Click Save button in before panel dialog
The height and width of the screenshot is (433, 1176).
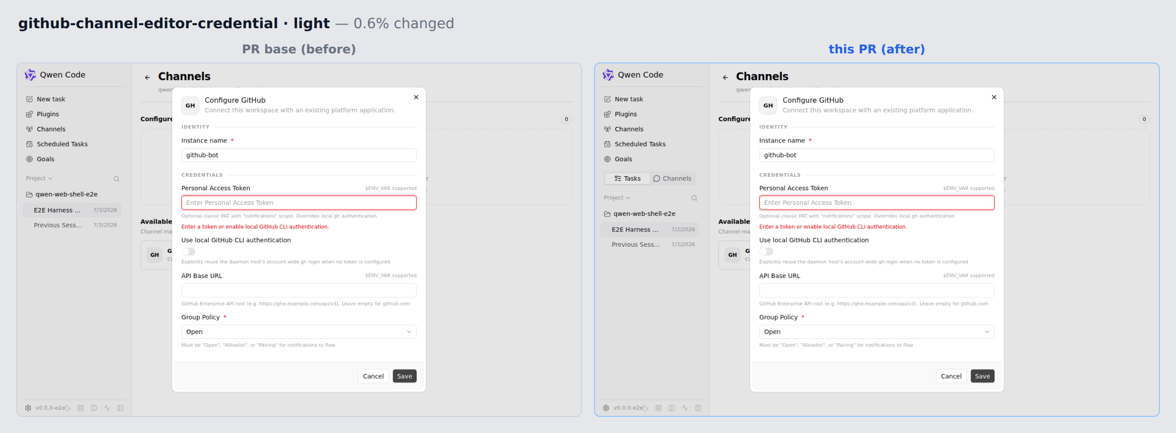tap(405, 376)
